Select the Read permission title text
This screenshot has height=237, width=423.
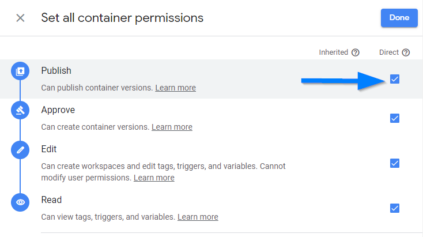[51, 200]
